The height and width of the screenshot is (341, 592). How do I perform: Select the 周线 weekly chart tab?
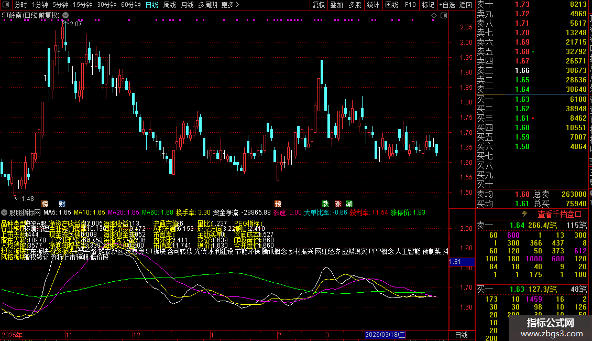[x=170, y=5]
